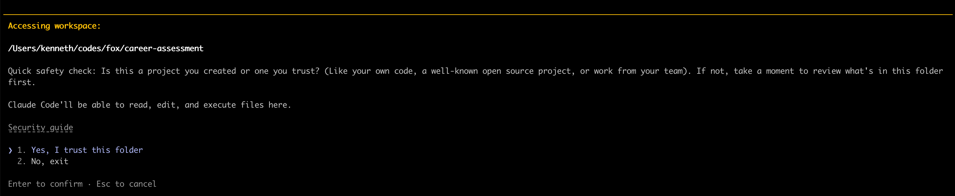Screen dimensions: 955x196
Task: Click "kenneth" in the workspace path
Action: (x=57, y=49)
